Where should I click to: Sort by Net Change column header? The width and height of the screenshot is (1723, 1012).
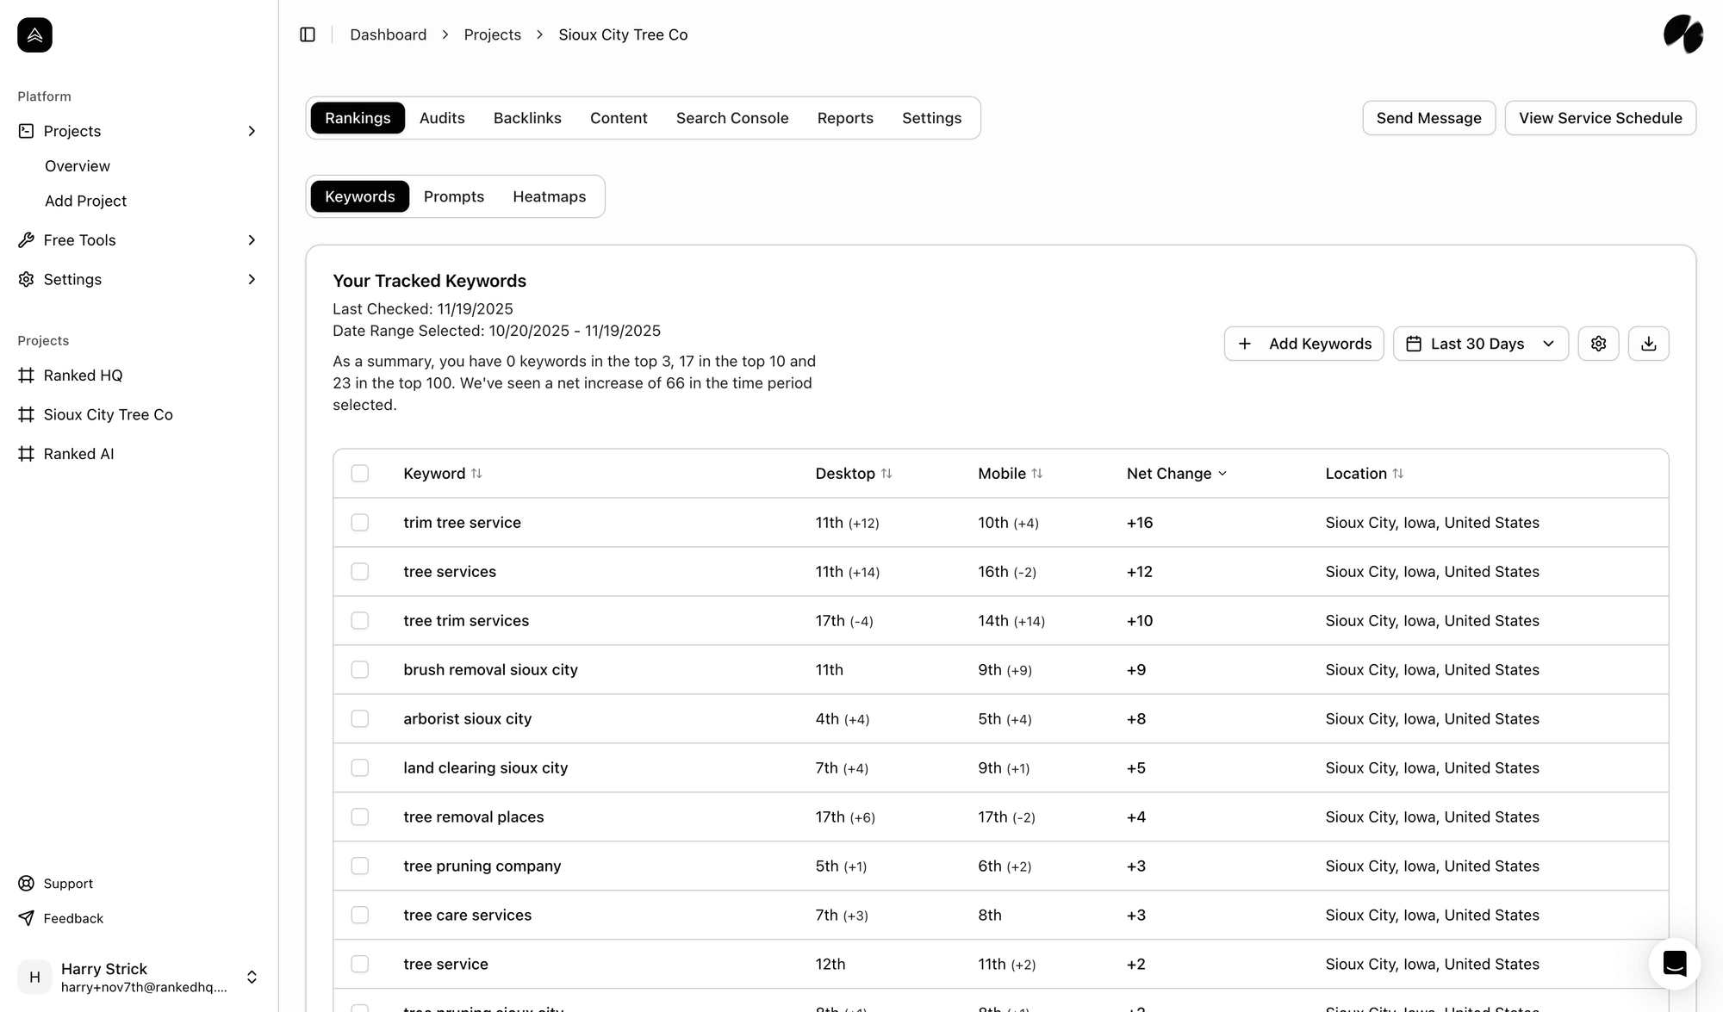1176,474
